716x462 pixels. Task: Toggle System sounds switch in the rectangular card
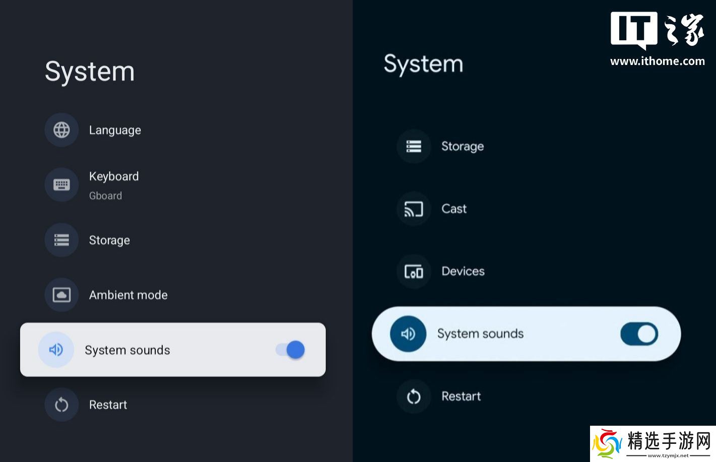point(290,350)
